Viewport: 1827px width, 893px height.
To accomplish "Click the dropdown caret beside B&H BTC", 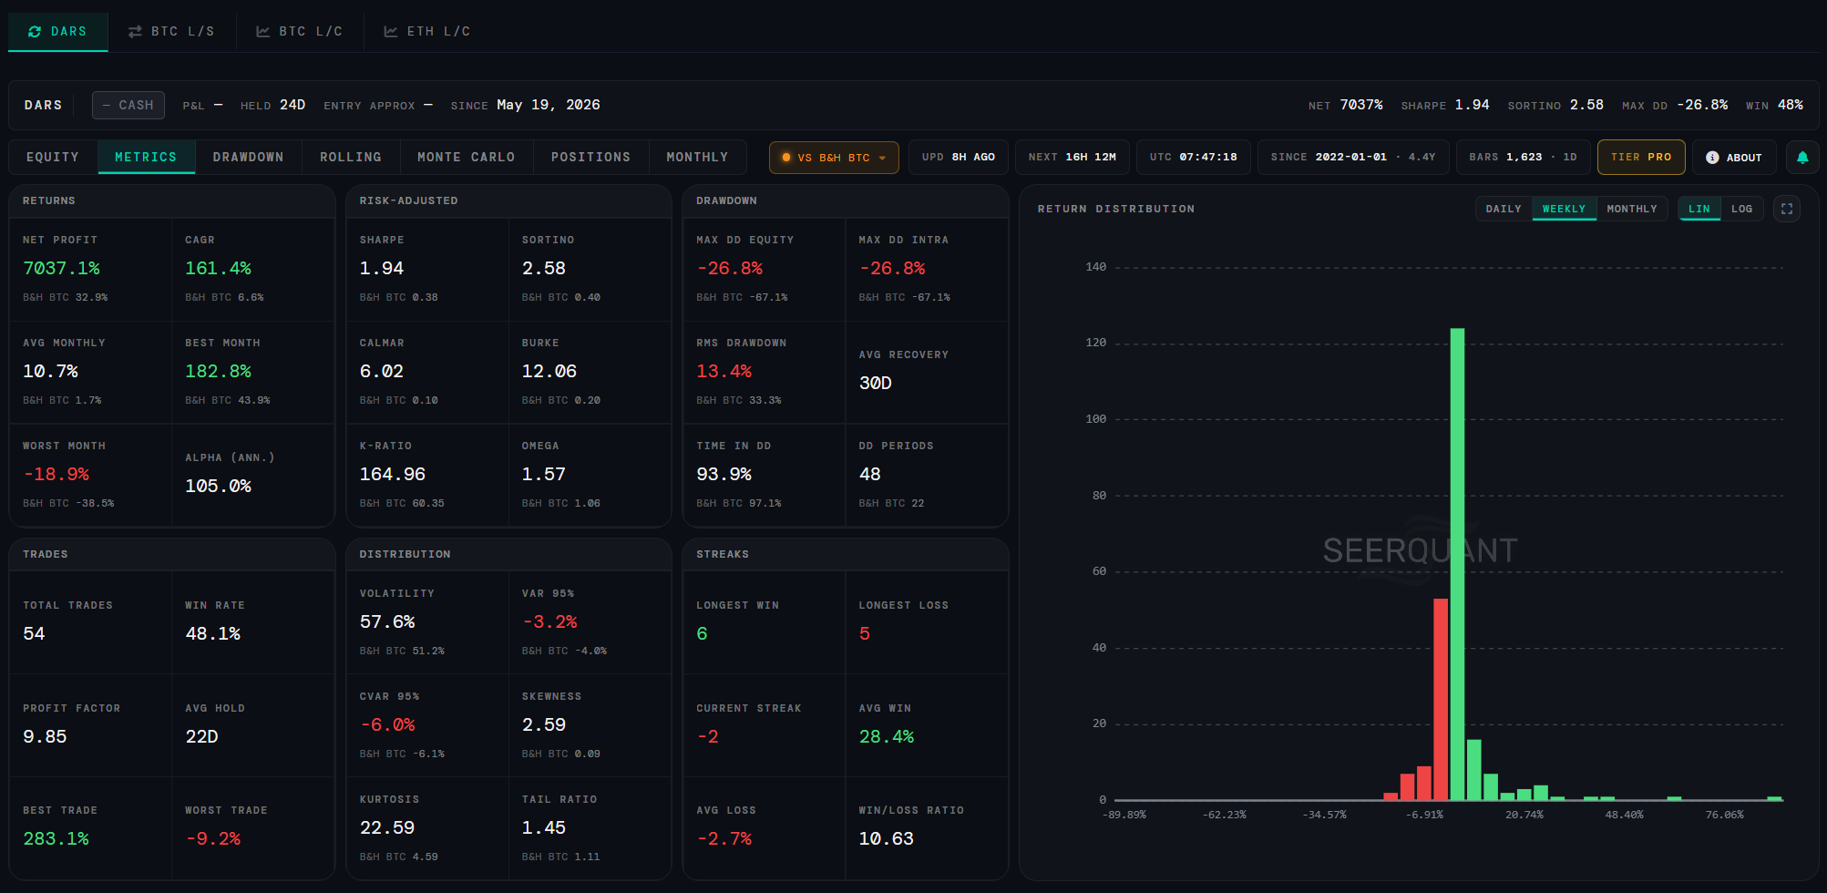I will coord(882,158).
